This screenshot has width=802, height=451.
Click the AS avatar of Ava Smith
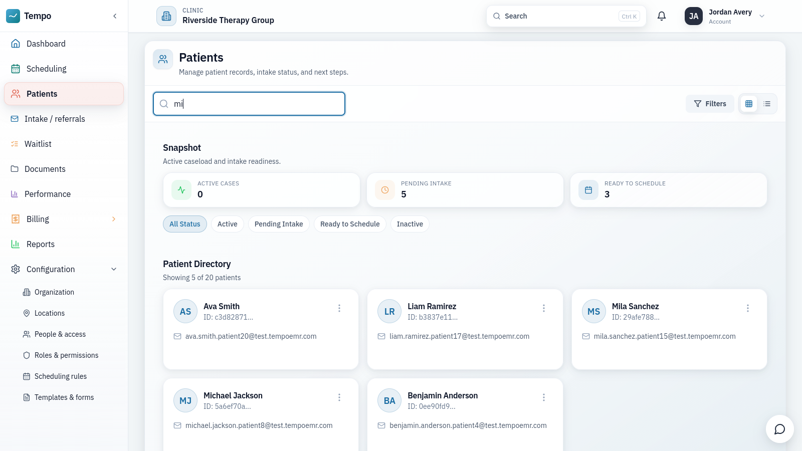pyautogui.click(x=185, y=312)
